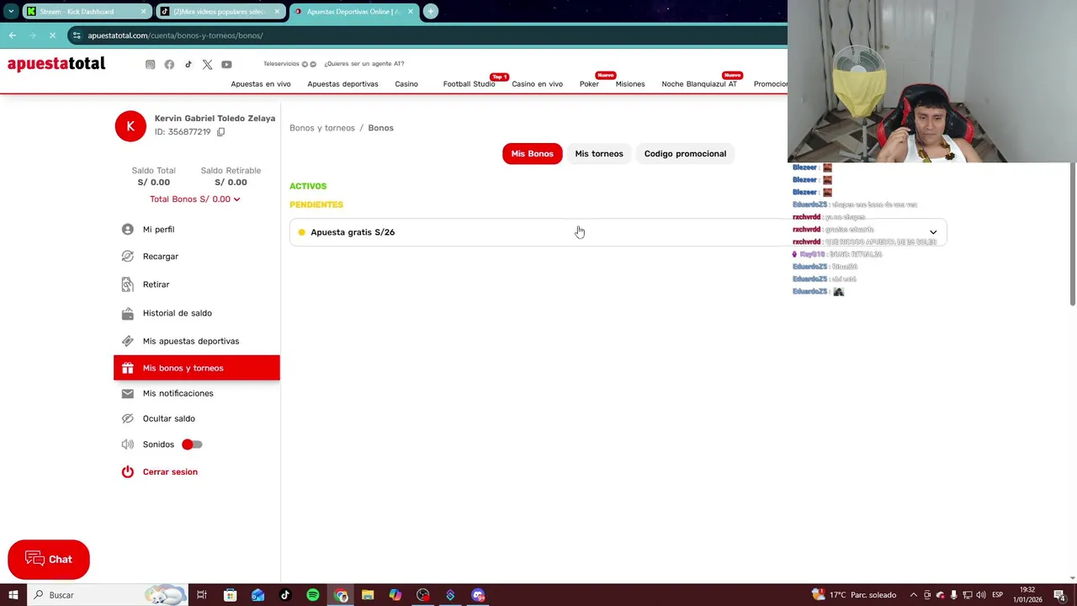The width and height of the screenshot is (1077, 606).
Task: Select the Mis Bonos tab
Action: tap(533, 154)
